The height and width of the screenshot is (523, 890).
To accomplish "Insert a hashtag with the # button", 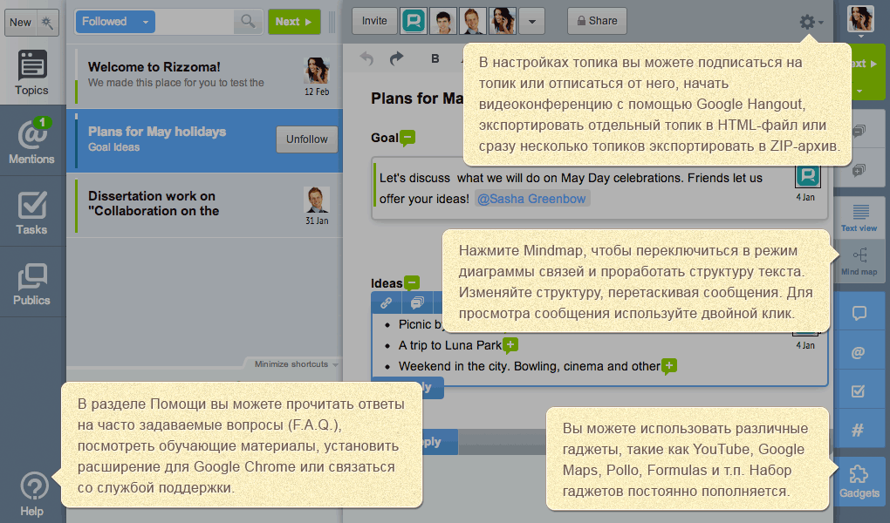I will pos(859,430).
